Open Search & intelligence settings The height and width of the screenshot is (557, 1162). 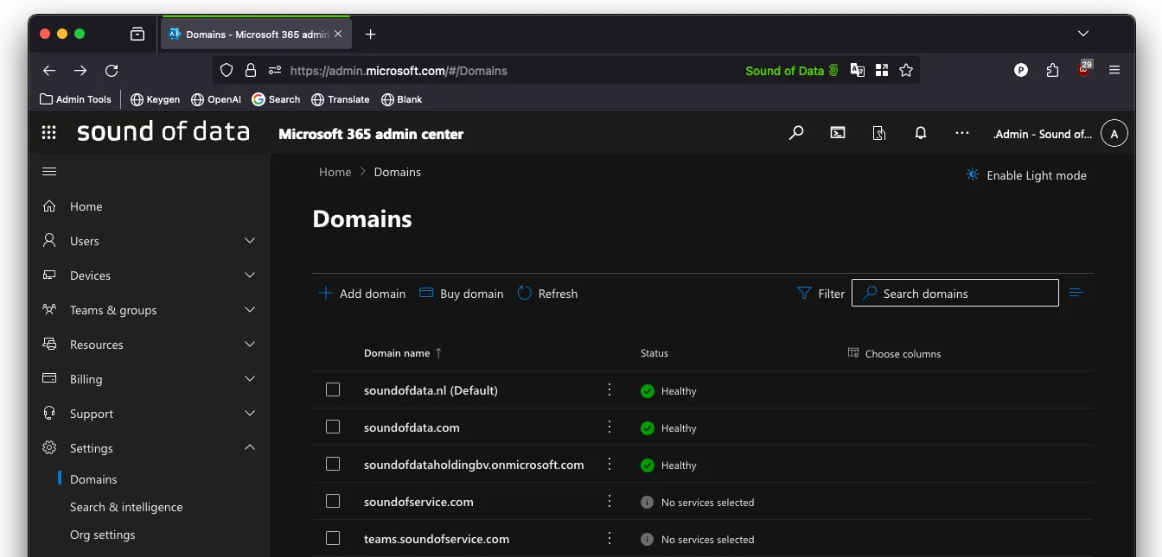(126, 507)
